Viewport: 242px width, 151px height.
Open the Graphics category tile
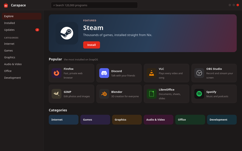[x=127, y=120]
